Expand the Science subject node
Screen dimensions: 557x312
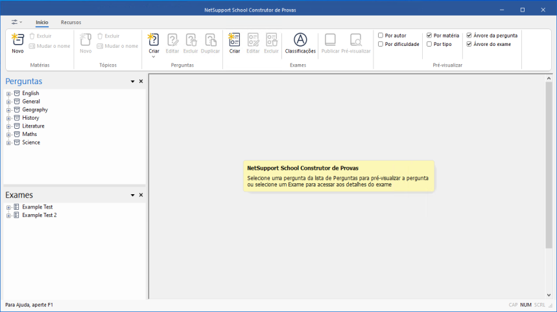[8, 142]
